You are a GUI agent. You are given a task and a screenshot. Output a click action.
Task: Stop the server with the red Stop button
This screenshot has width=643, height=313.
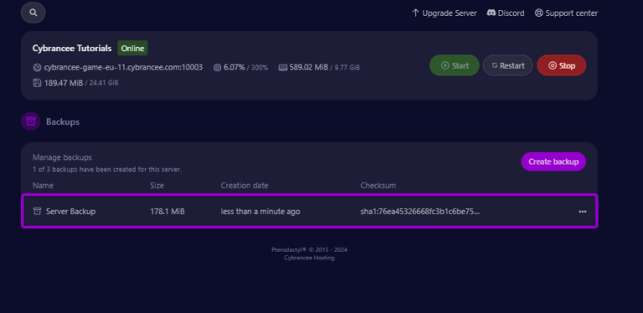(562, 65)
